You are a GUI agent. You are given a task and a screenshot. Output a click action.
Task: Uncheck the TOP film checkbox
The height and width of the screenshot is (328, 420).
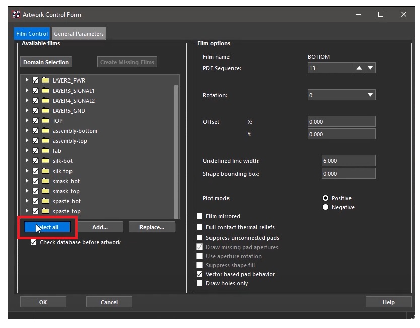tap(35, 121)
